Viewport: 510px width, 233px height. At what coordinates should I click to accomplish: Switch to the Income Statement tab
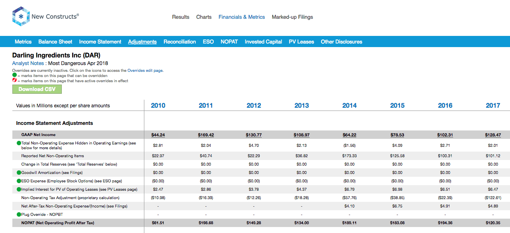pyautogui.click(x=100, y=41)
